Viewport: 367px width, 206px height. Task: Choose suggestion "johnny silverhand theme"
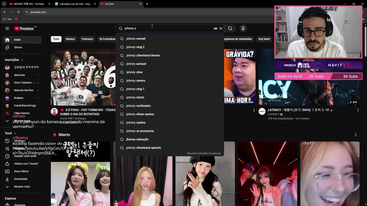[x=170, y=56]
